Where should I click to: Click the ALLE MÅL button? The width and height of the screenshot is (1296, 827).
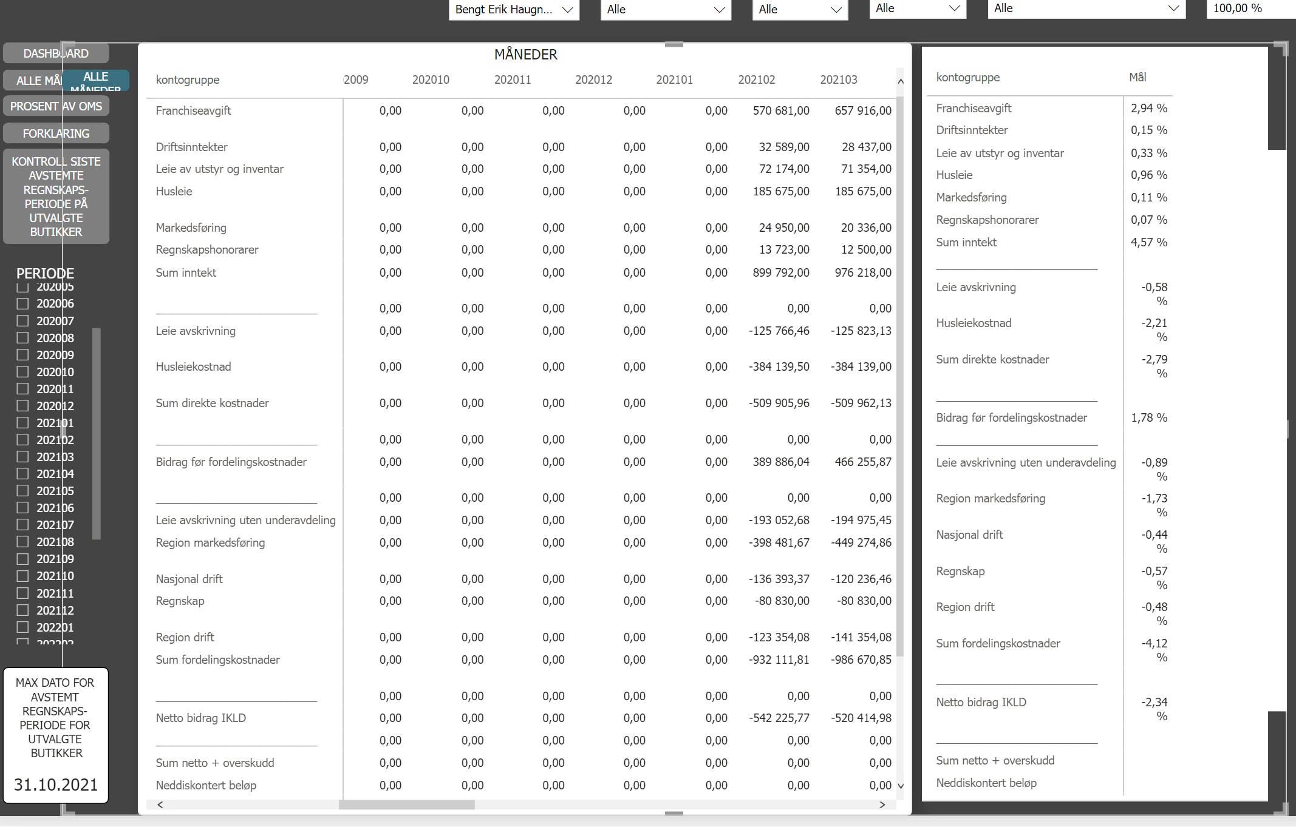[33, 81]
